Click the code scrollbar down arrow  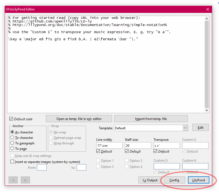[207, 110]
